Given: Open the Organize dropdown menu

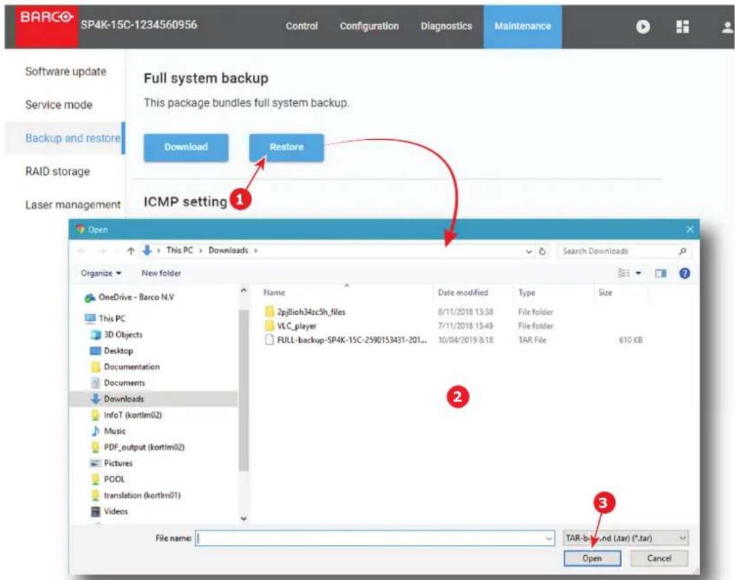Looking at the screenshot, I should coord(101,273).
